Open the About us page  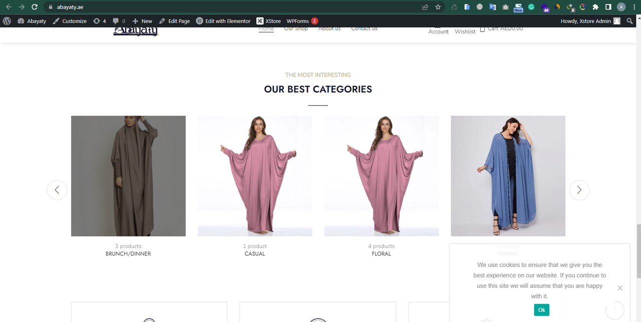click(x=330, y=29)
